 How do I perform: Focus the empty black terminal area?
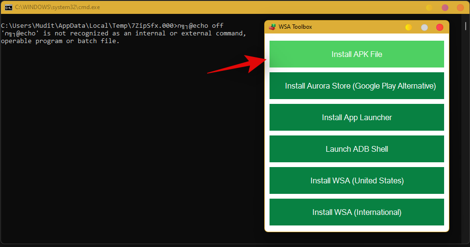(x=129, y=144)
